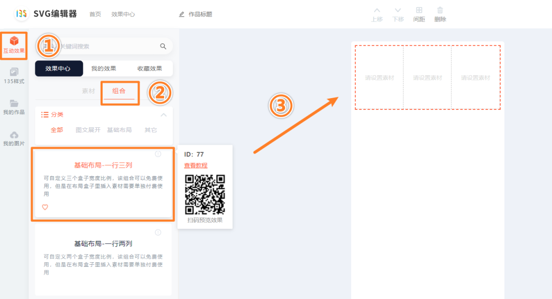This screenshot has height=299, width=552.
Task: Click info icon on 基础布局-一行两列 card
Action: (158, 233)
